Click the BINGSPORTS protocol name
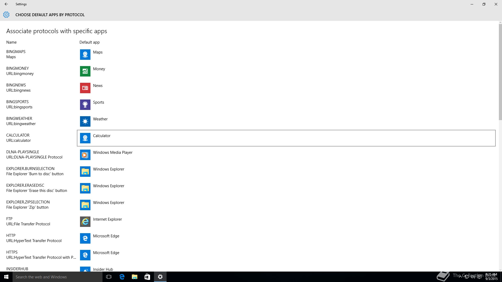 pyautogui.click(x=18, y=102)
